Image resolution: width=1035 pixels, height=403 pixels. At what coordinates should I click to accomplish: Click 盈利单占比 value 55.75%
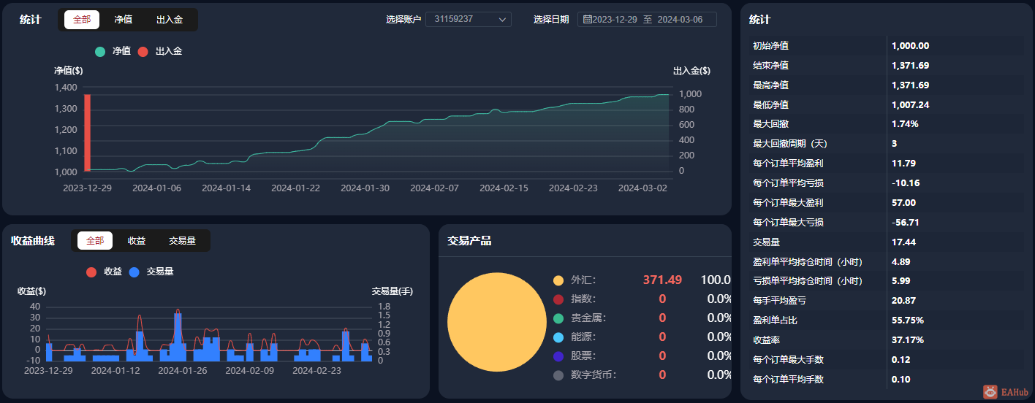(908, 320)
